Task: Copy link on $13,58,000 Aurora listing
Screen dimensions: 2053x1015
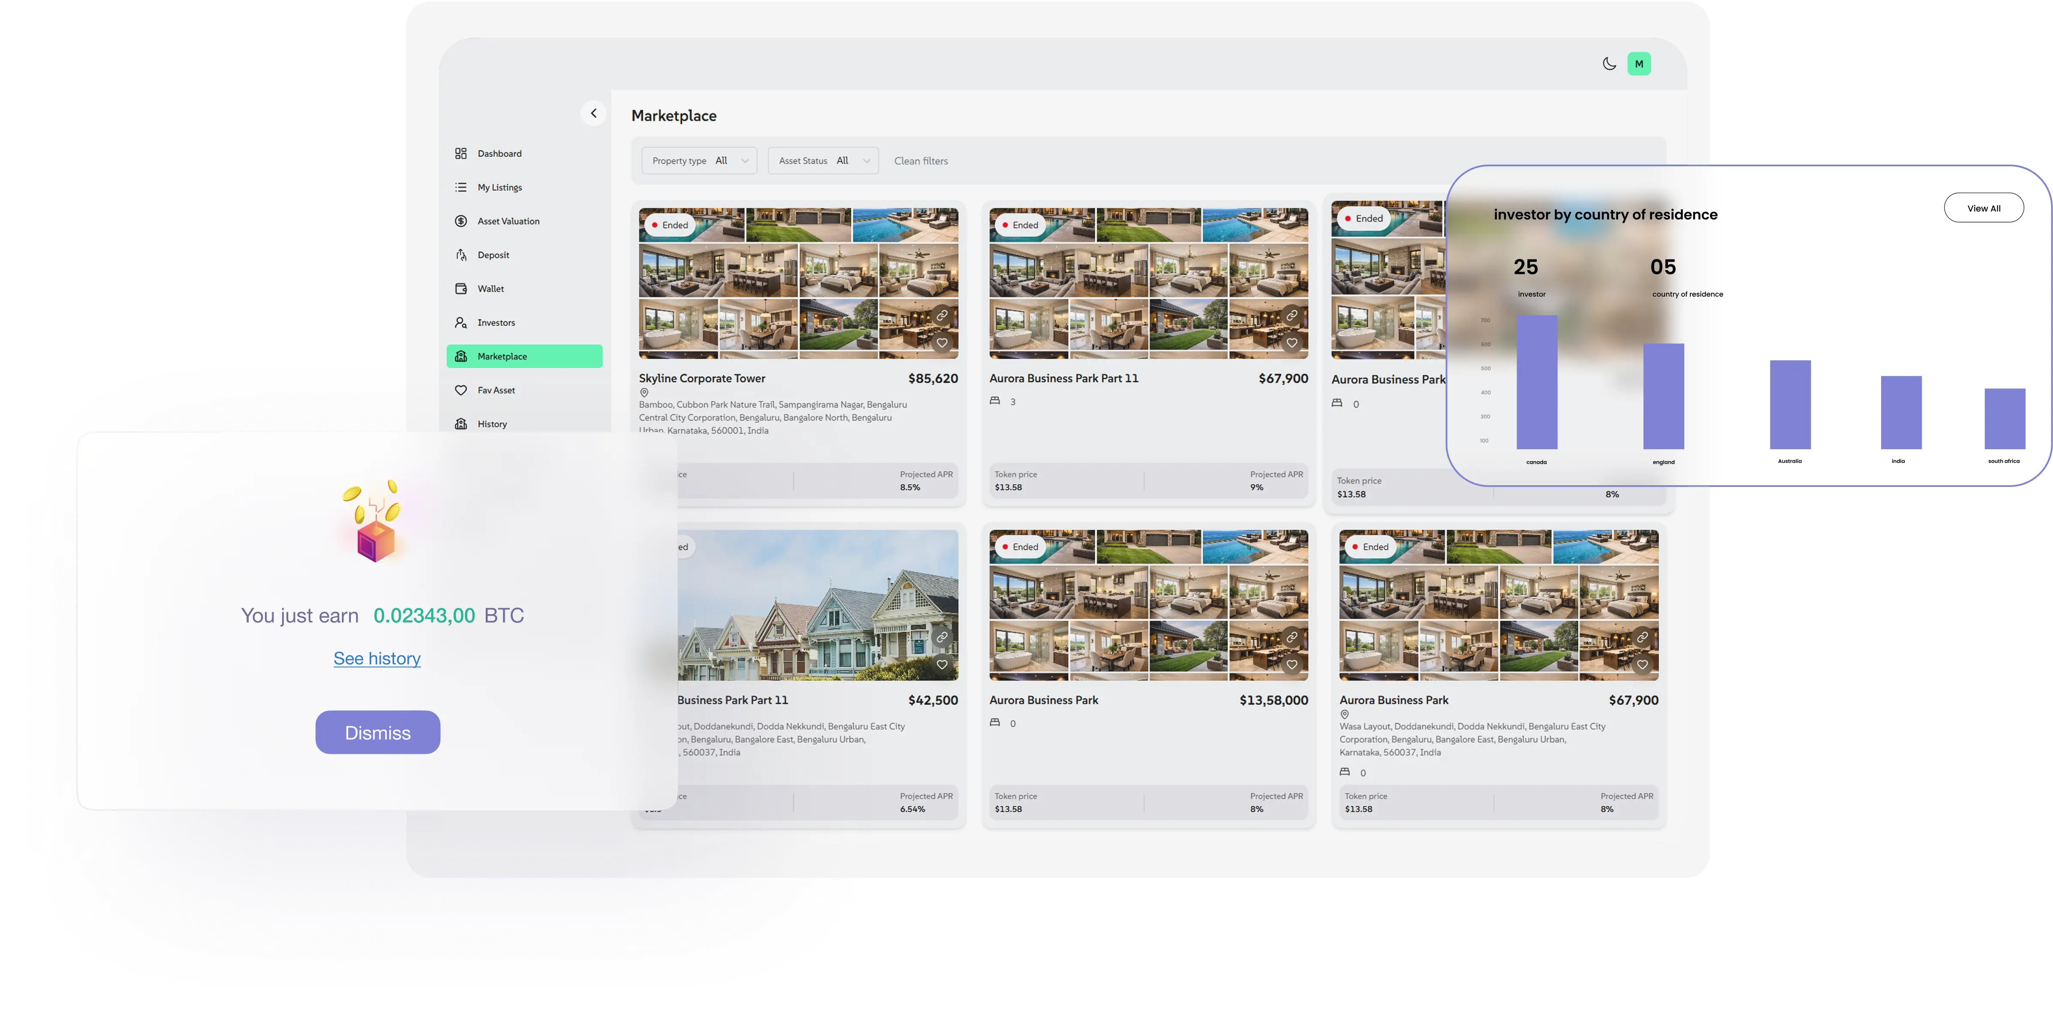Action: [x=1292, y=637]
